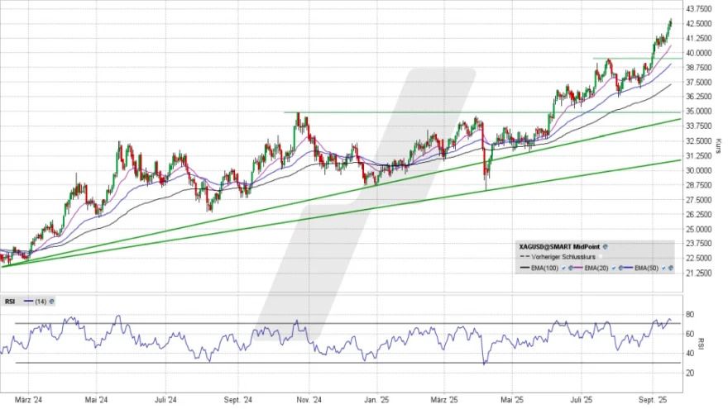This screenshot has height=409, width=728.
Task: Toggle the EMA(50) visibility checkbox
Action: [663, 269]
